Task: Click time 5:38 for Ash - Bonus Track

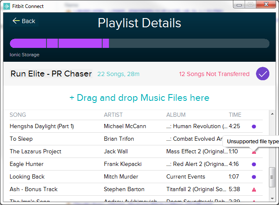Action: pyautogui.click(x=234, y=189)
